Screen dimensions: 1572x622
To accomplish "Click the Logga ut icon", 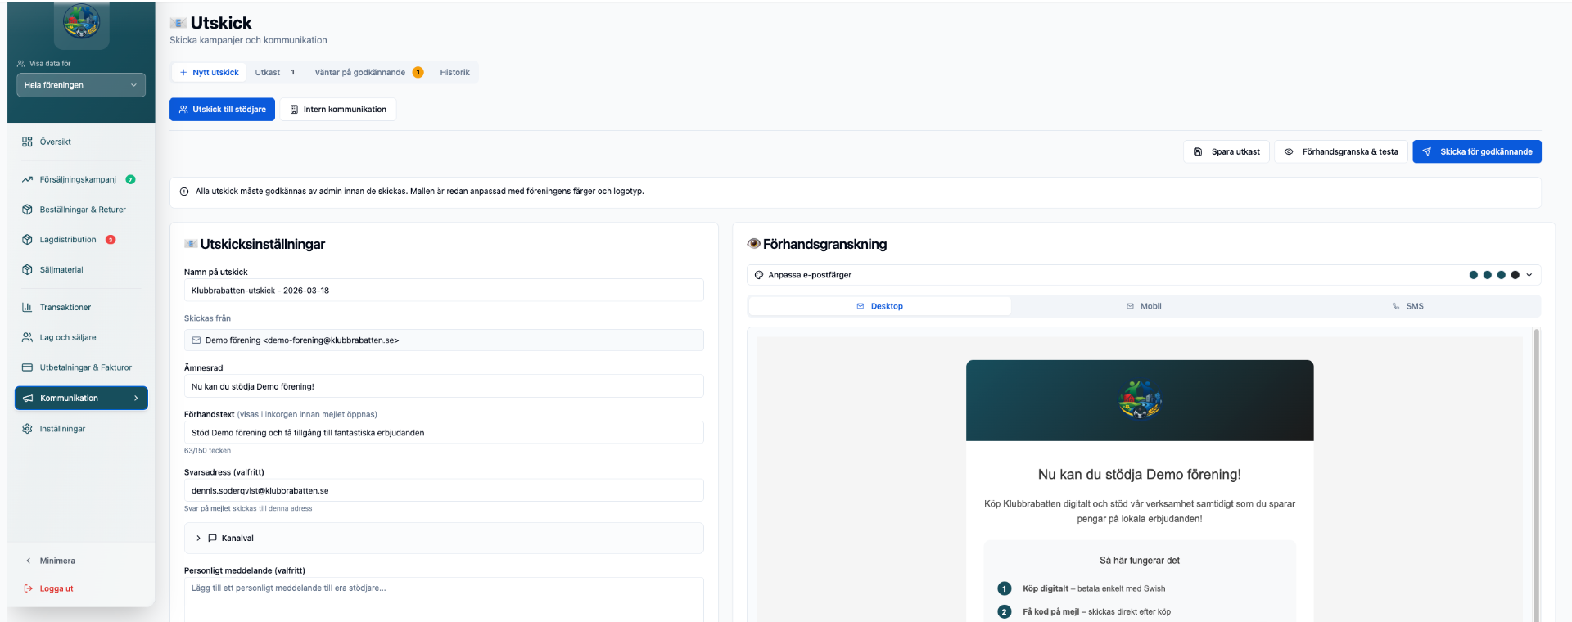I will click(28, 588).
